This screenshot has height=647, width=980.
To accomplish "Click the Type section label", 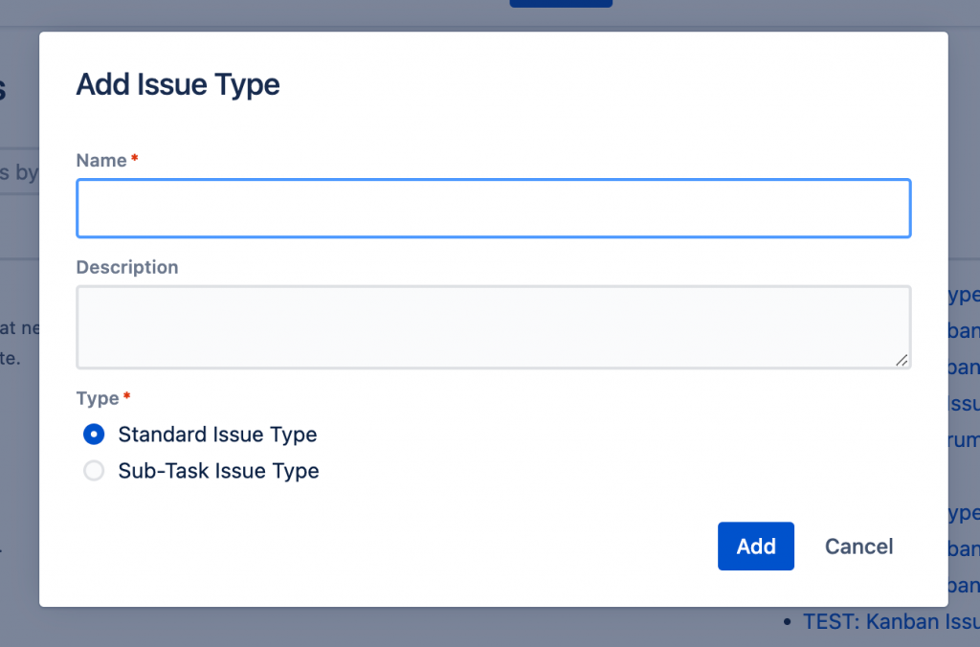I will coord(97,398).
